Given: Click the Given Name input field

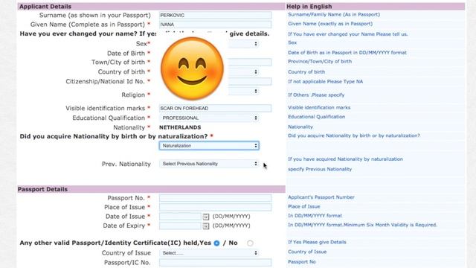Looking at the screenshot, I should pyautogui.click(x=215, y=25).
